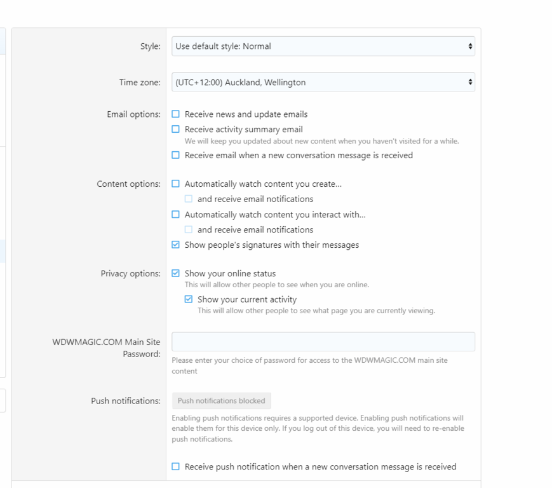Toggle Automatically watch content you interact with

(x=176, y=215)
